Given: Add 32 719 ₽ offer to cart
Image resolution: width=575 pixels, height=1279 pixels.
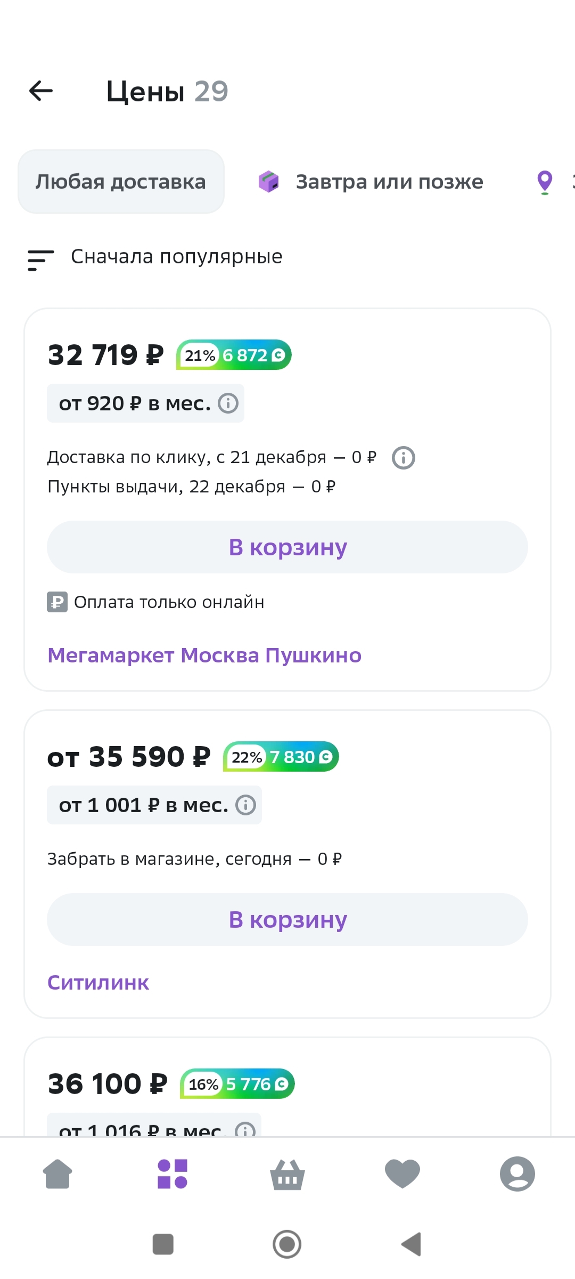Looking at the screenshot, I should (287, 547).
